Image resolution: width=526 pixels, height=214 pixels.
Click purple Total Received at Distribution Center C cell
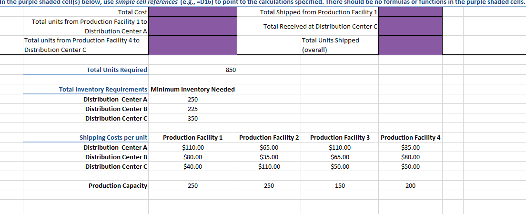[410, 26]
